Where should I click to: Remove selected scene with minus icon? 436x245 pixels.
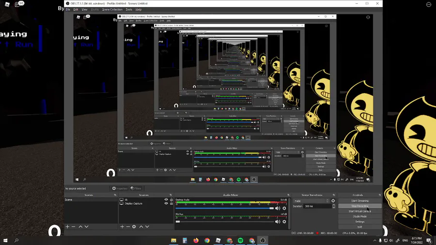[74, 227]
